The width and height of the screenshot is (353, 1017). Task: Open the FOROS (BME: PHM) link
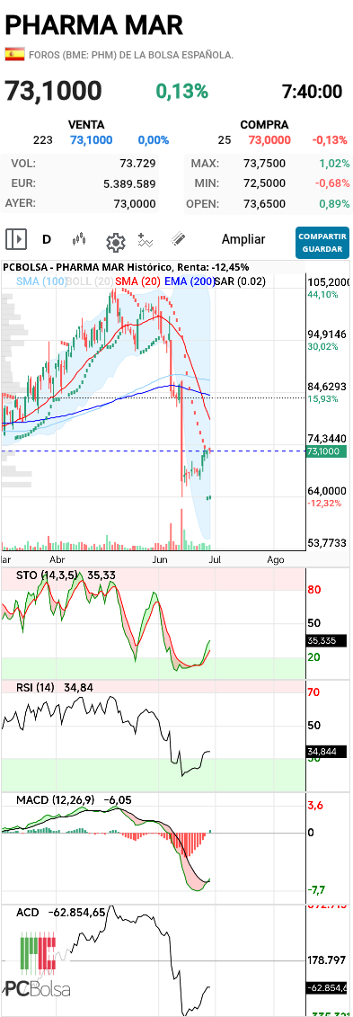[130, 55]
